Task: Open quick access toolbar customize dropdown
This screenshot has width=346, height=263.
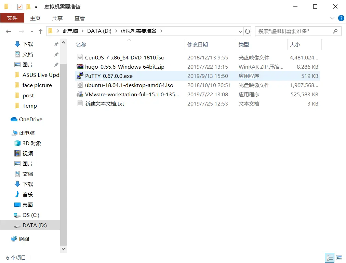Action: [36, 7]
